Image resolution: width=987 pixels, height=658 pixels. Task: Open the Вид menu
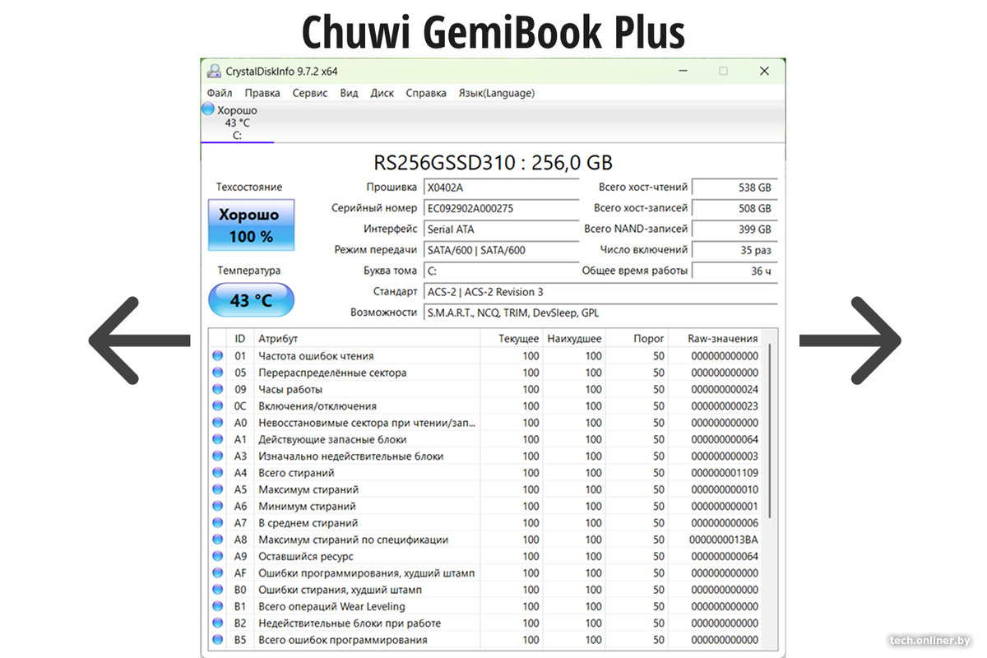[x=349, y=93]
